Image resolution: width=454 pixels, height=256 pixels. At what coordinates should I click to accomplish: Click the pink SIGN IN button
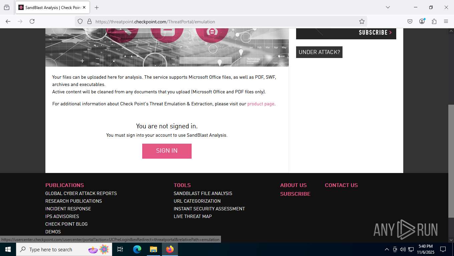(x=167, y=151)
